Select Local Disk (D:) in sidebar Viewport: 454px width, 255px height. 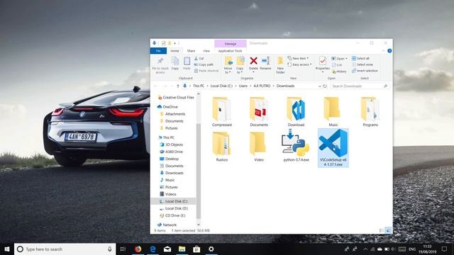pos(174,208)
